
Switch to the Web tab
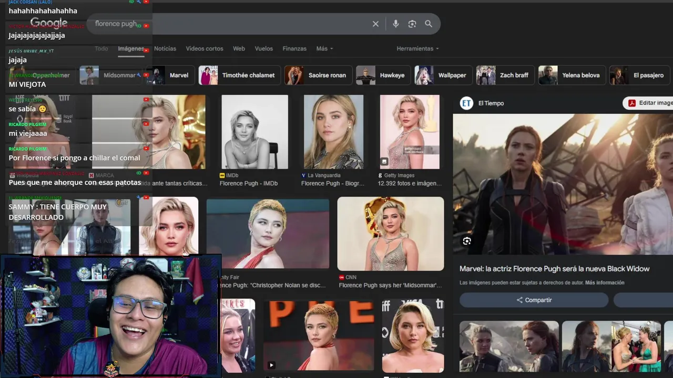(239, 48)
